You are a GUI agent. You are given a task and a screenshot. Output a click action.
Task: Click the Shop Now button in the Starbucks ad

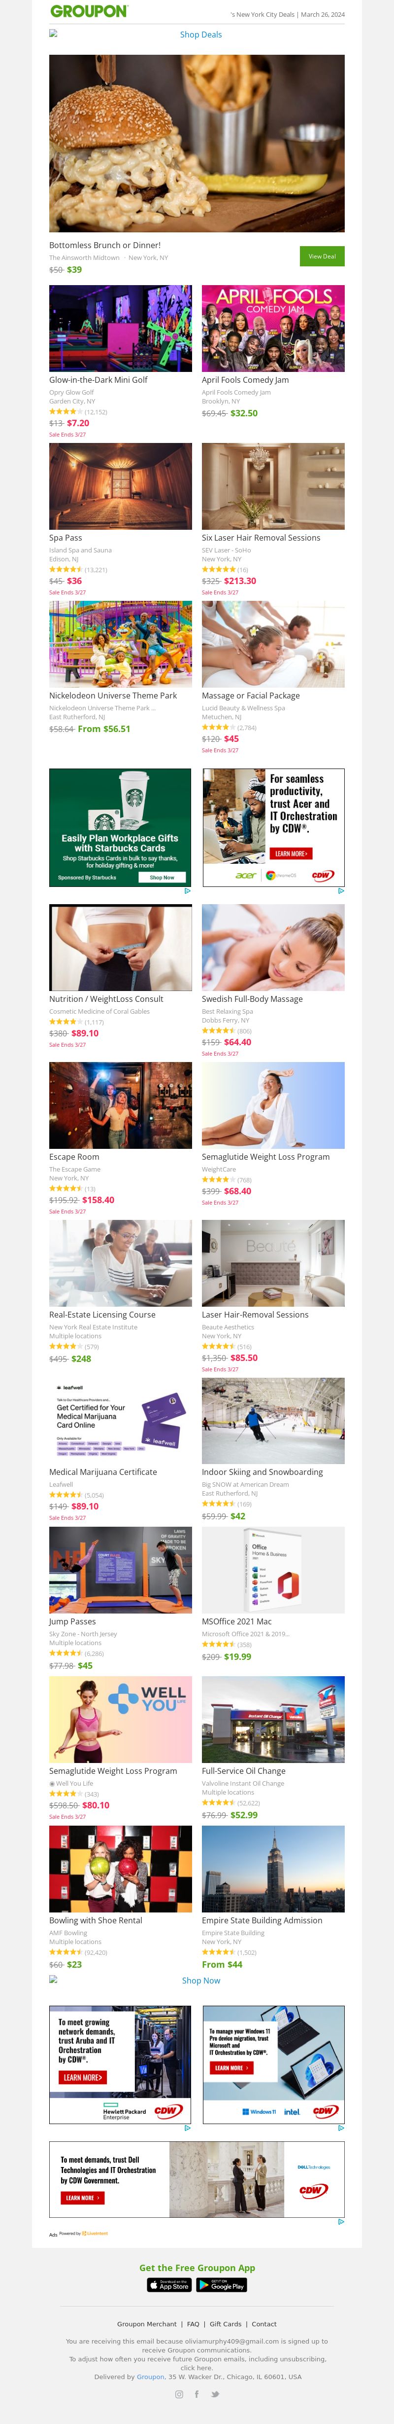click(162, 877)
